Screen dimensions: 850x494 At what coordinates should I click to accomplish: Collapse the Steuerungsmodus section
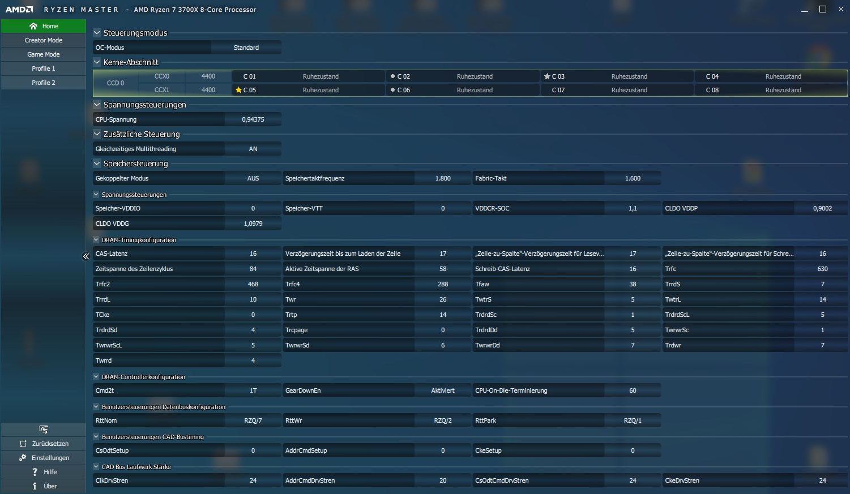97,33
